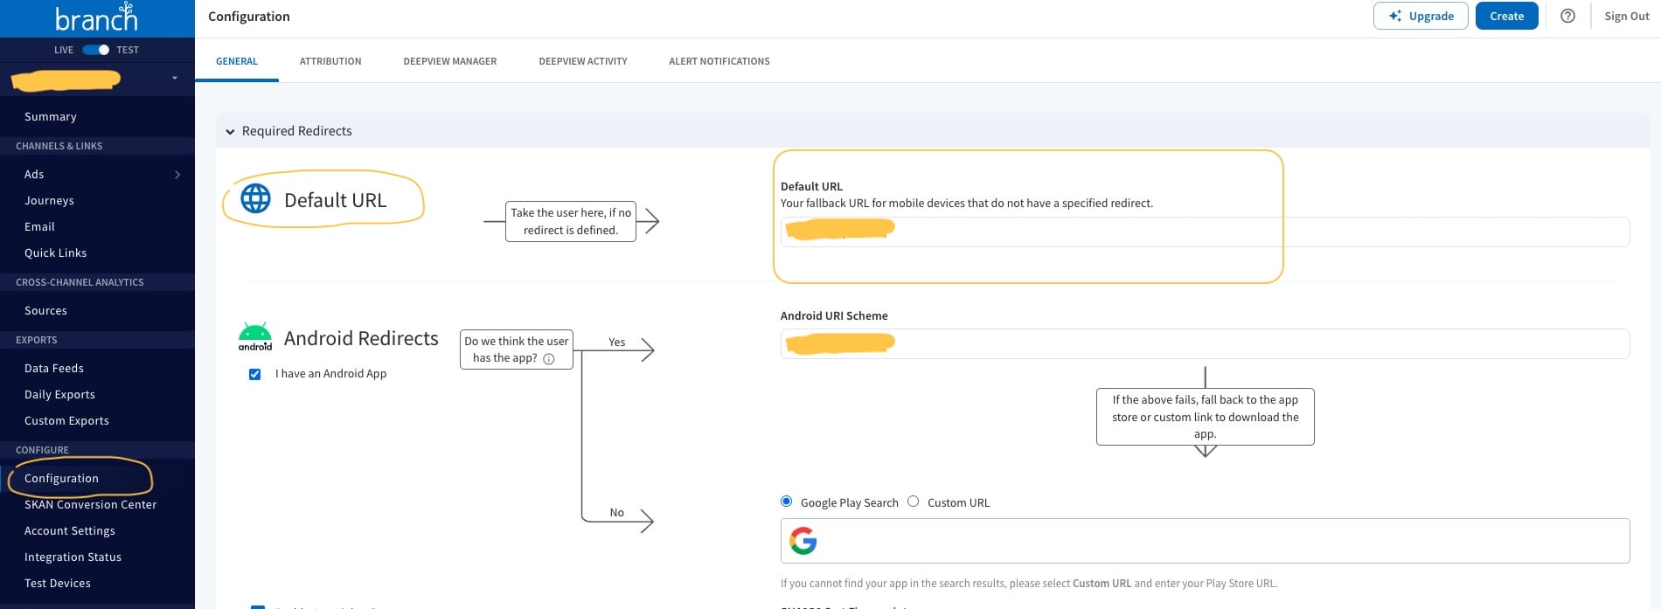Screen dimensions: 1661x609
Task: Click the info icon beside 'has the app?'
Action: (549, 358)
